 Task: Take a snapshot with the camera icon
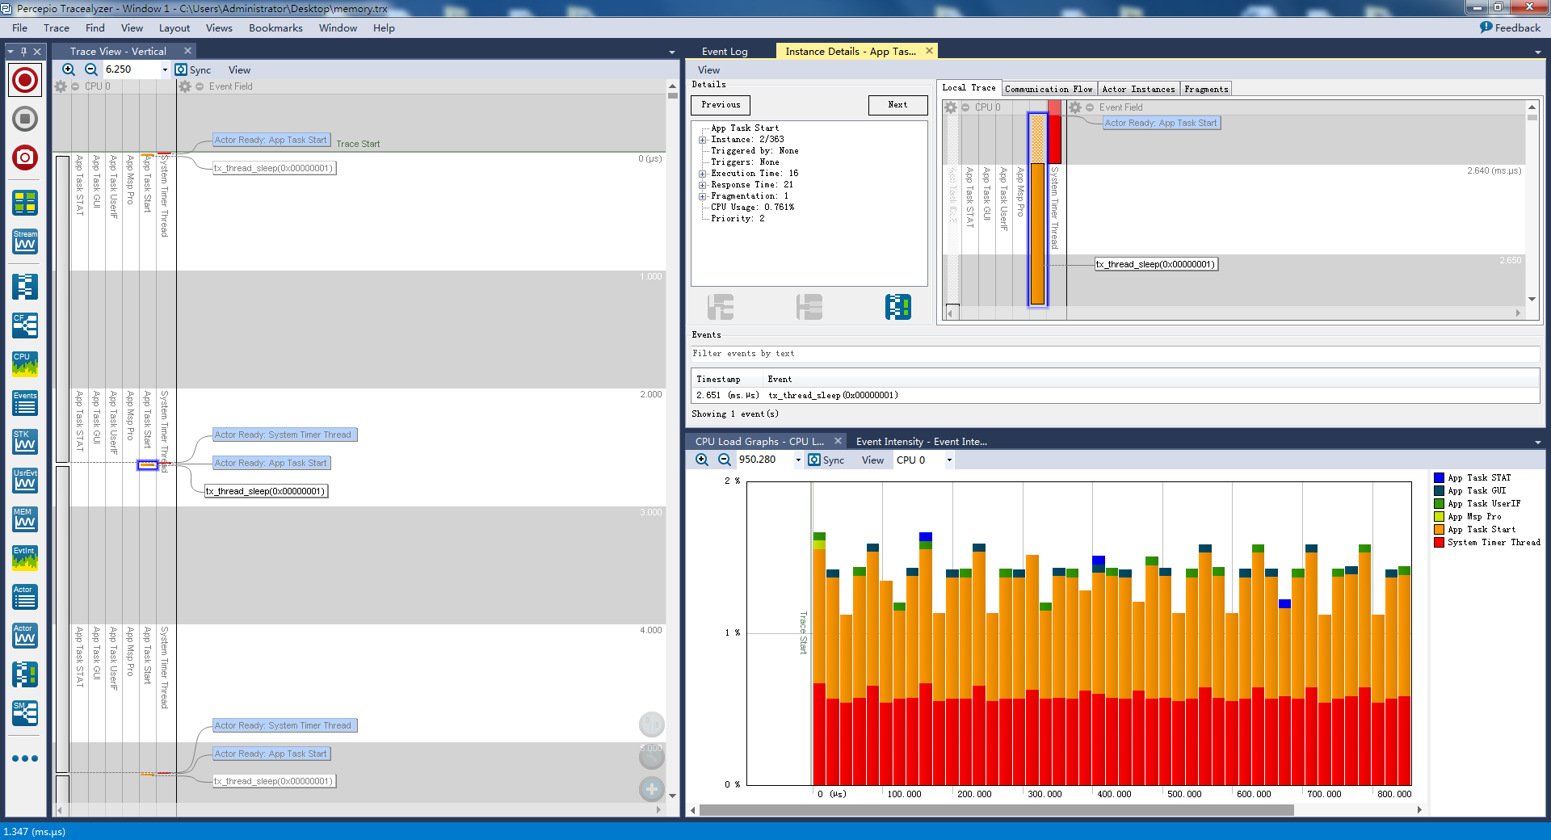25,157
